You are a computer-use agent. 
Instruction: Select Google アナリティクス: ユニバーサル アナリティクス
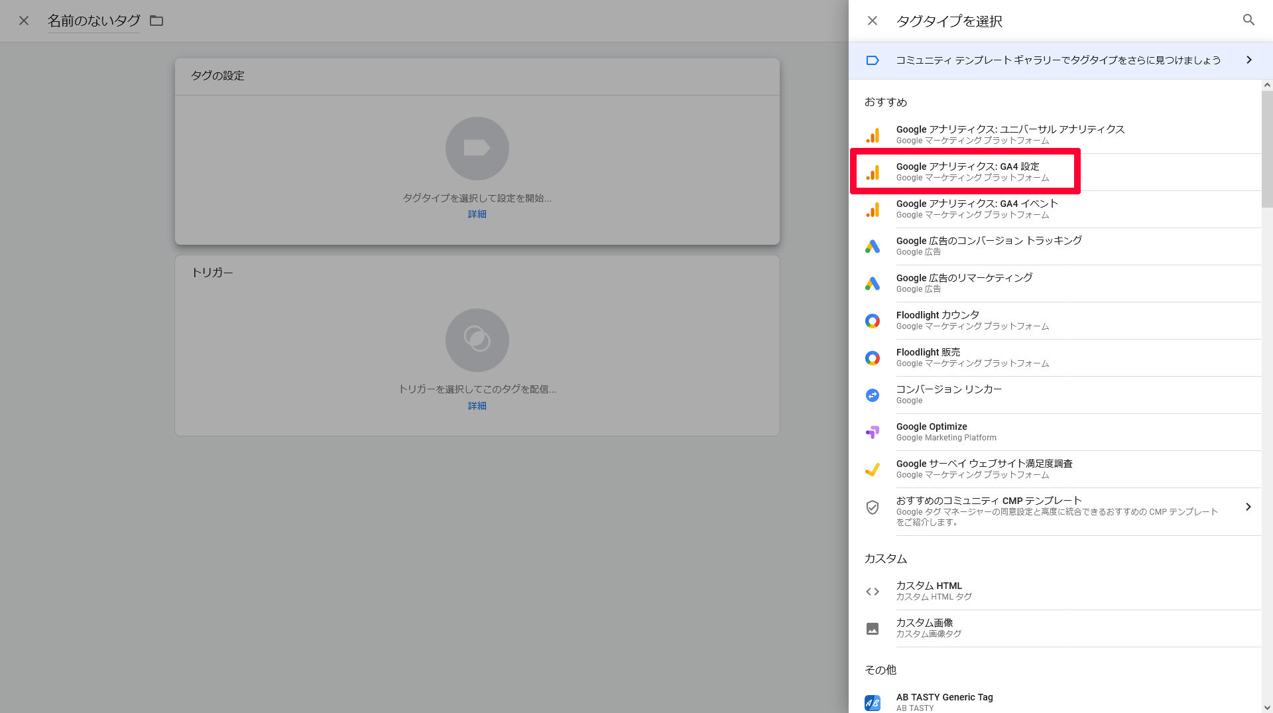point(1055,135)
